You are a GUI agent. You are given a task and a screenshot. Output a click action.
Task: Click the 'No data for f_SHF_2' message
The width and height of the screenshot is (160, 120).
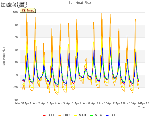pos(14,6)
